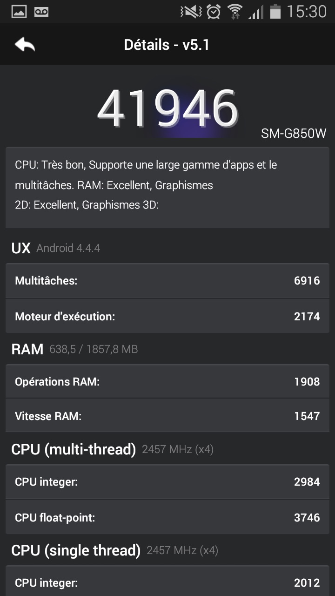Tap the vibrate mode status icon

tap(191, 12)
